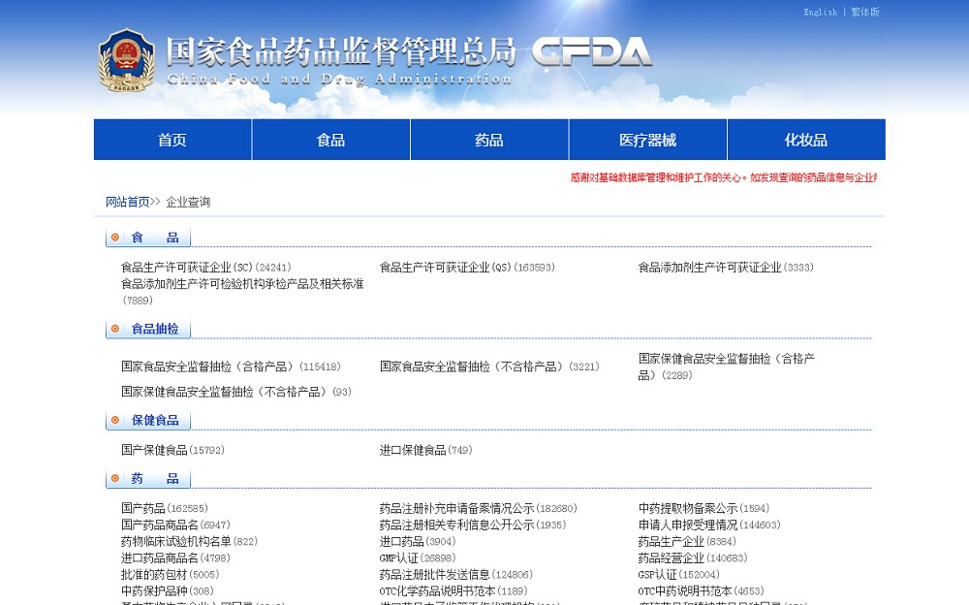The width and height of the screenshot is (969, 605).
Task: Select the 食品 section header tab
Action: [x=148, y=237]
